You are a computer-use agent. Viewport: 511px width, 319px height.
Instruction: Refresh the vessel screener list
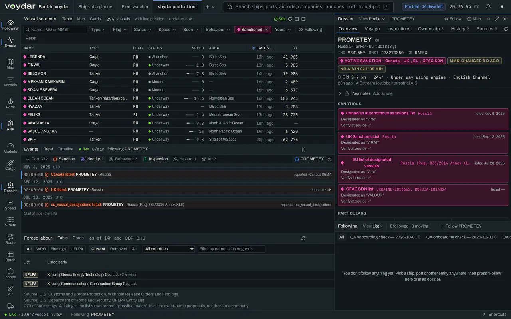coord(290,19)
